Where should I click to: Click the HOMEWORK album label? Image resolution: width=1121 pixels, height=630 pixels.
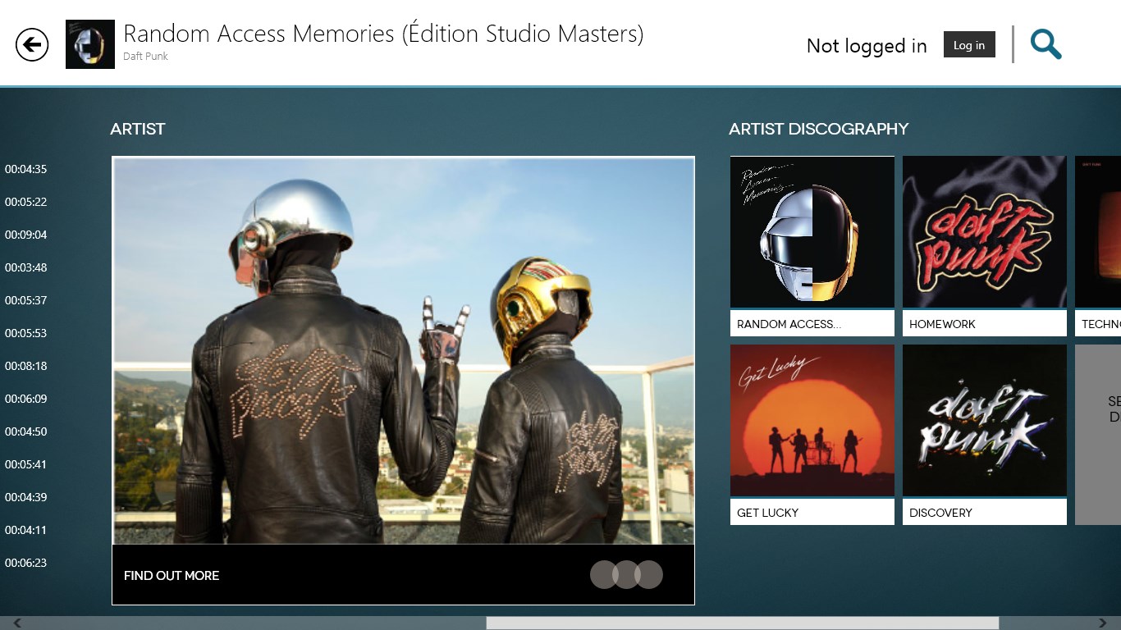tap(985, 324)
